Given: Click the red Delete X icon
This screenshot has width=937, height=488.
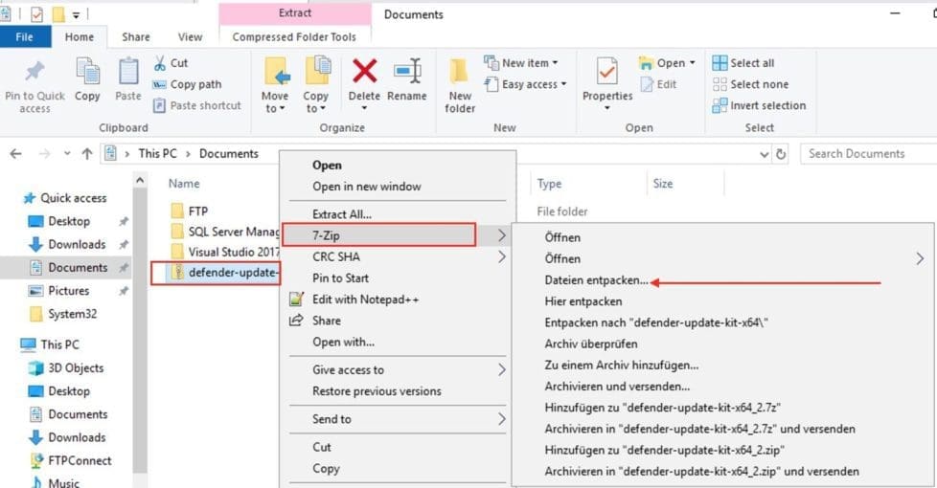Looking at the screenshot, I should pos(364,73).
